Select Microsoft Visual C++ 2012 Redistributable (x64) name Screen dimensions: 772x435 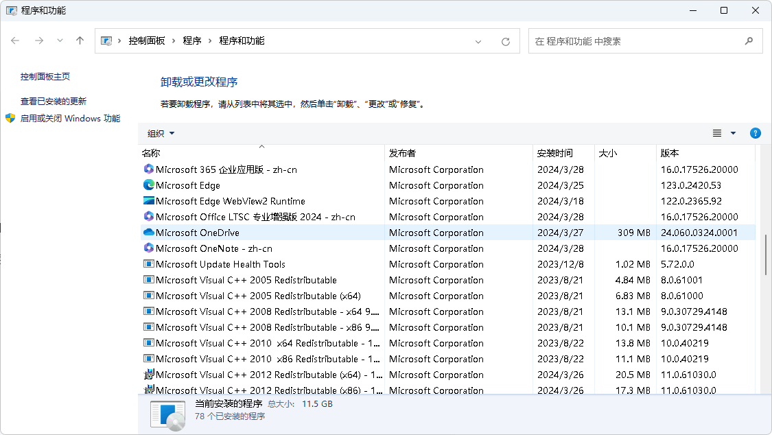pyautogui.click(x=269, y=375)
